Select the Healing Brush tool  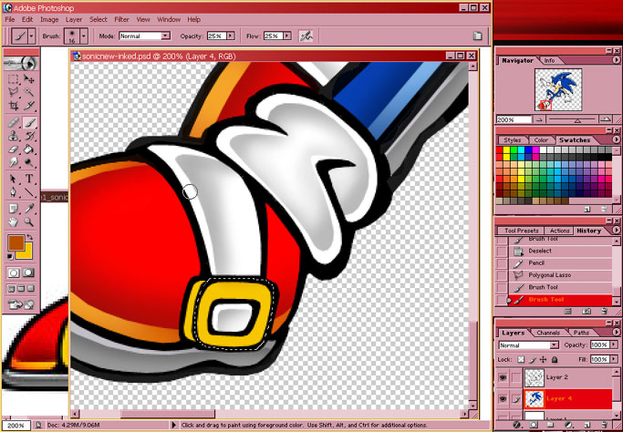click(x=14, y=122)
